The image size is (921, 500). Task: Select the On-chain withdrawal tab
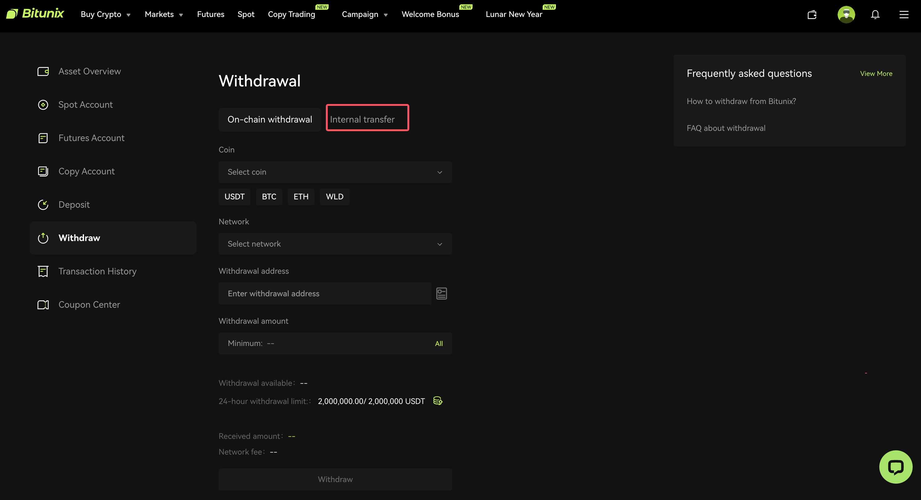click(x=270, y=119)
